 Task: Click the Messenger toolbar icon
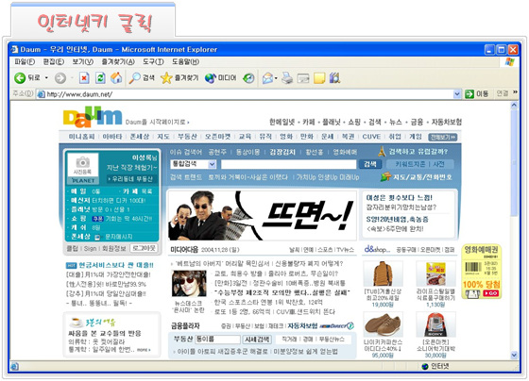[x=335, y=78]
